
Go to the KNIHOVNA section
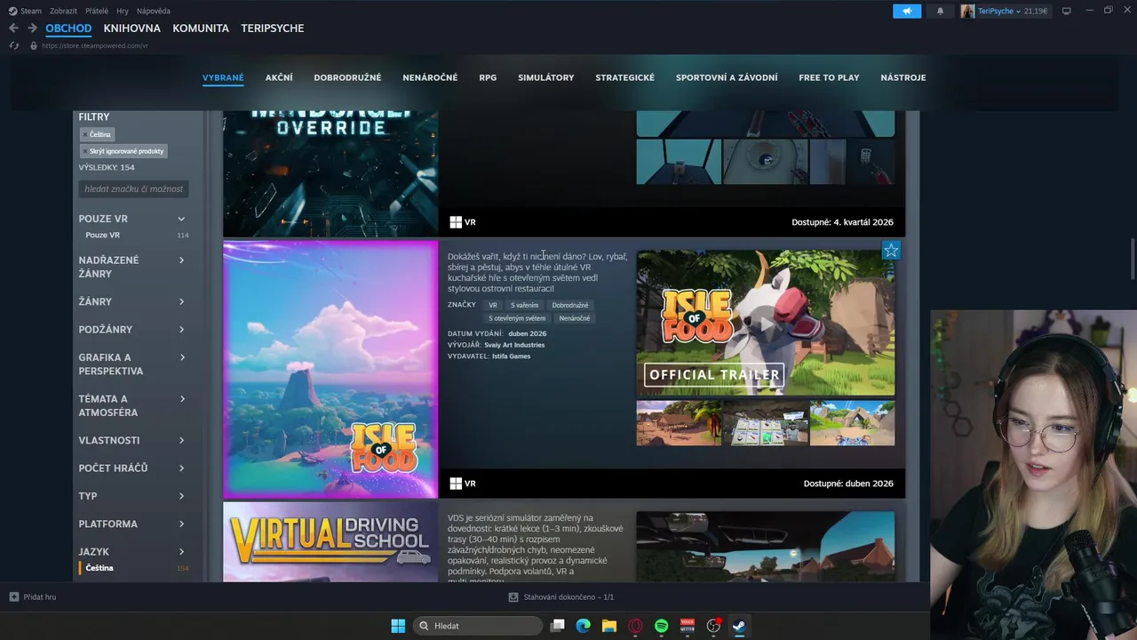pos(131,28)
